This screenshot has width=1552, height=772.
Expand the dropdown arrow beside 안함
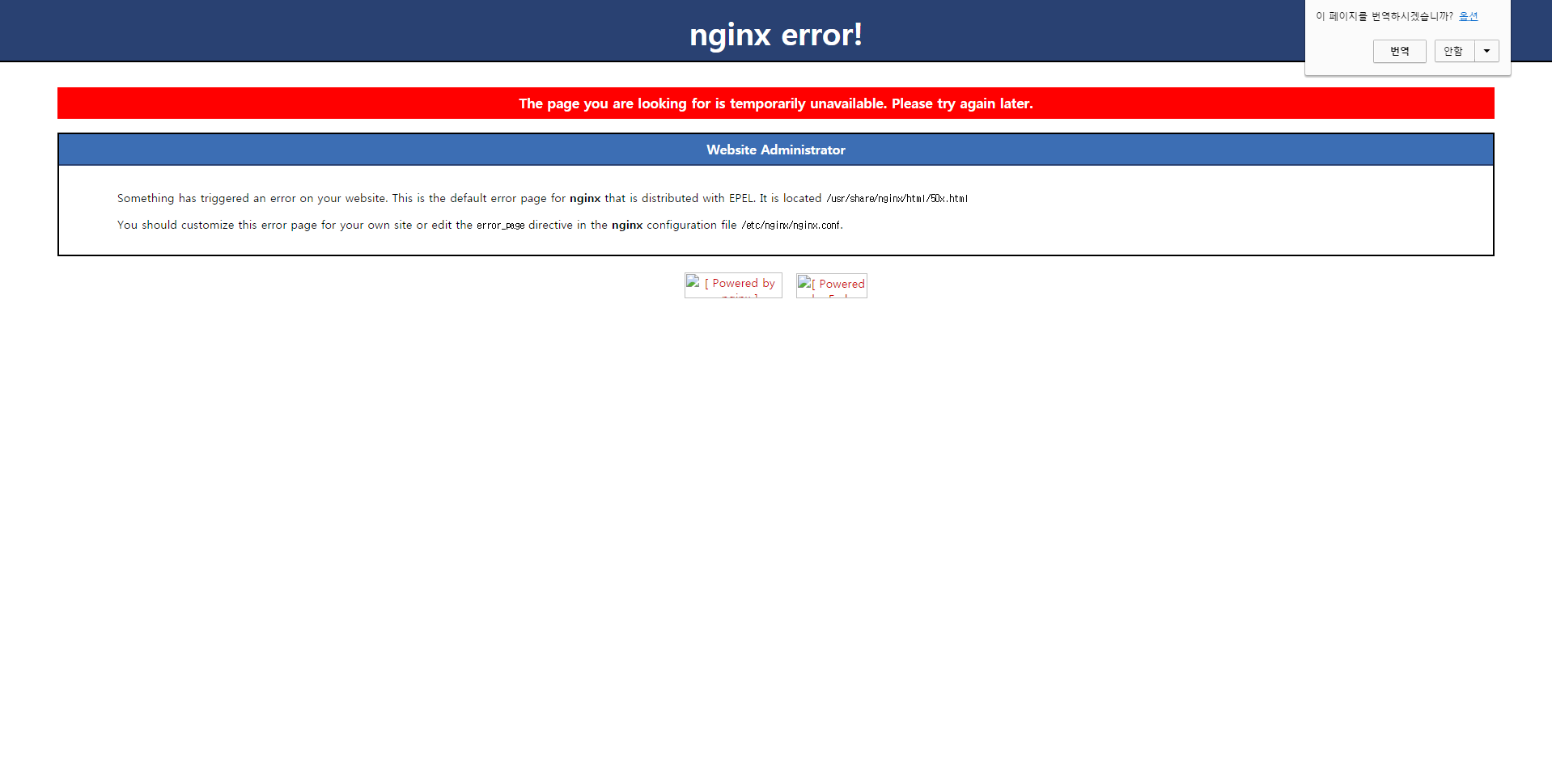tap(1486, 51)
